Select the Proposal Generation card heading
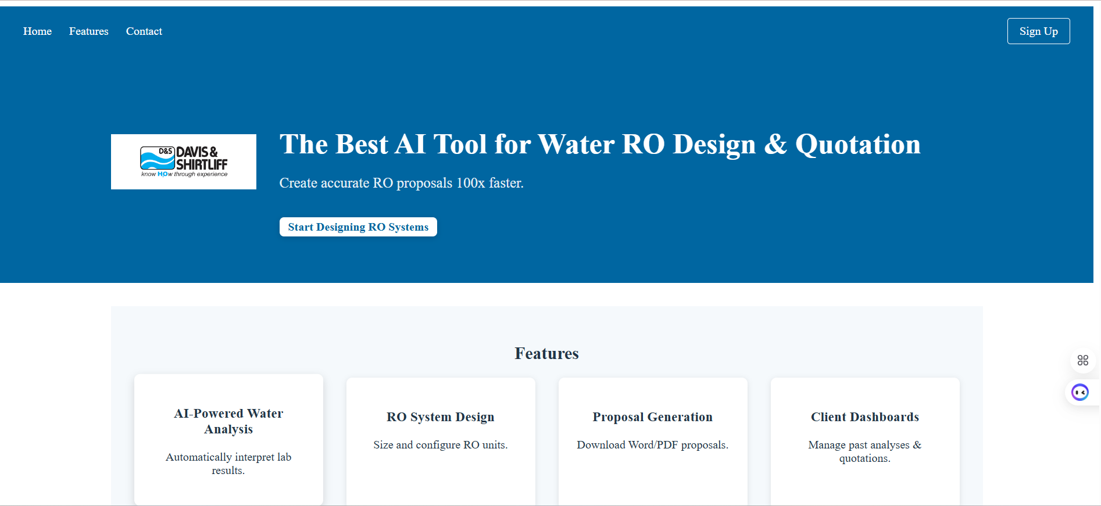Viewport: 1101px width, 506px height. pos(652,417)
